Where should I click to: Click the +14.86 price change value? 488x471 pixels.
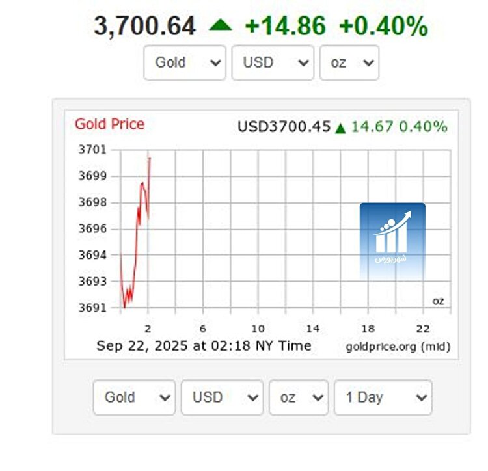[285, 27]
